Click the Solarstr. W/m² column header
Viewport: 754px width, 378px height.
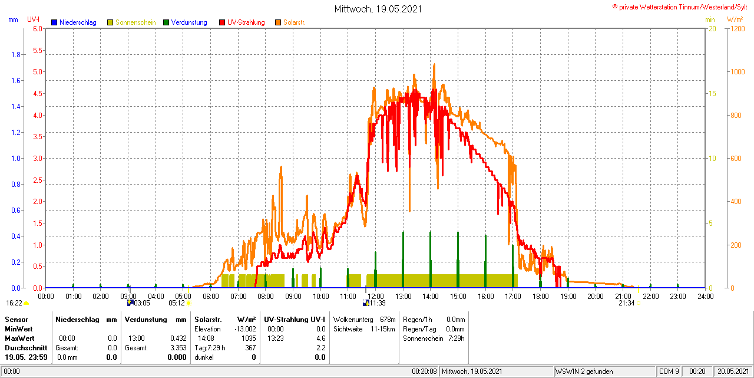point(225,319)
